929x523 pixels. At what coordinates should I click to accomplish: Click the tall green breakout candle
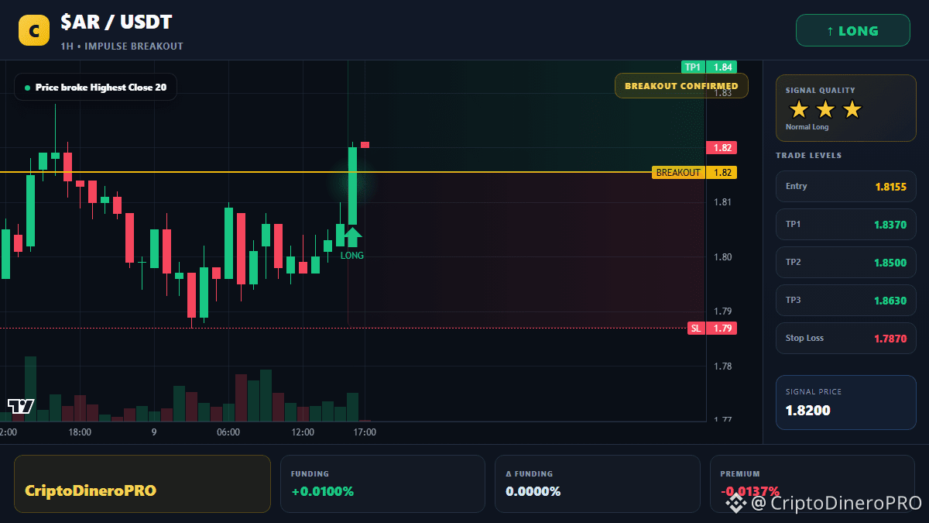pyautogui.click(x=352, y=186)
